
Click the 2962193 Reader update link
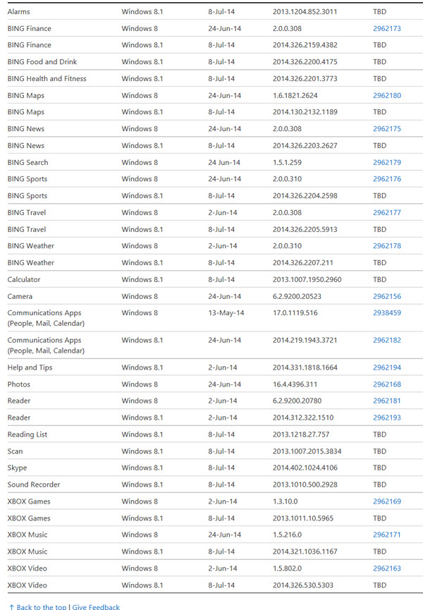386,418
